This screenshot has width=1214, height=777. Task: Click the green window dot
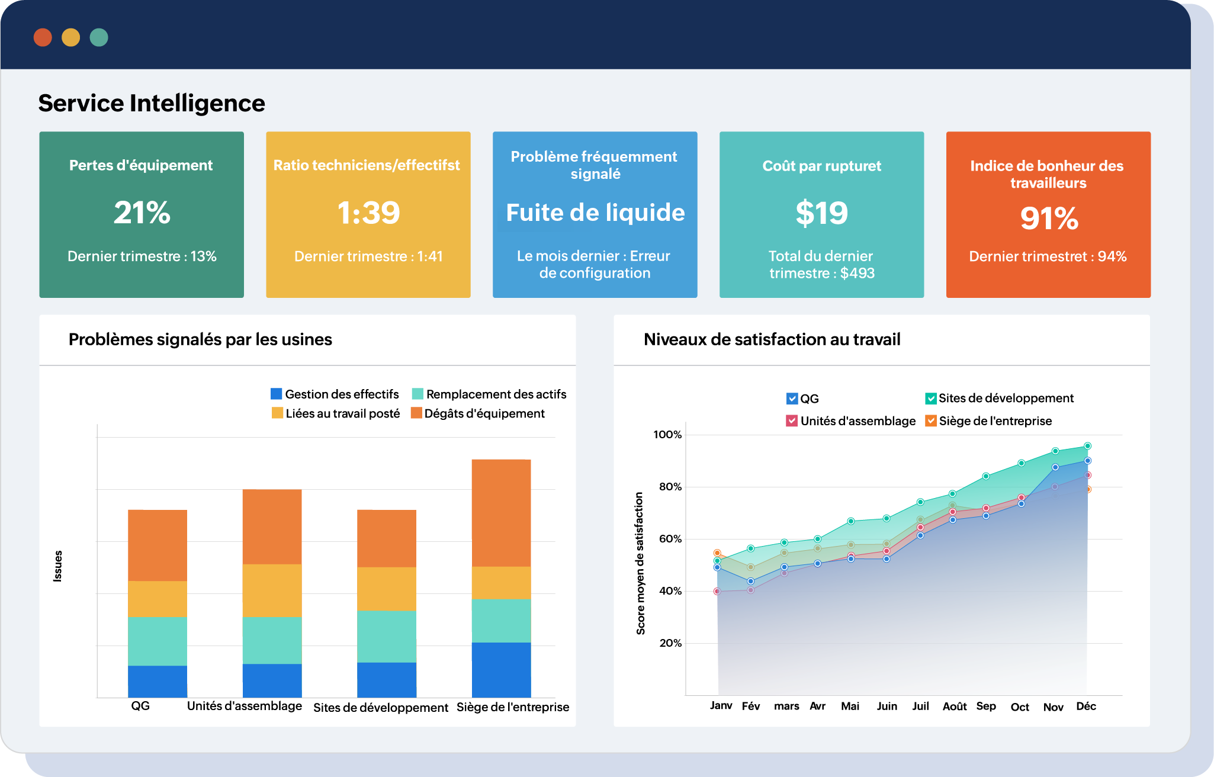[x=99, y=37]
